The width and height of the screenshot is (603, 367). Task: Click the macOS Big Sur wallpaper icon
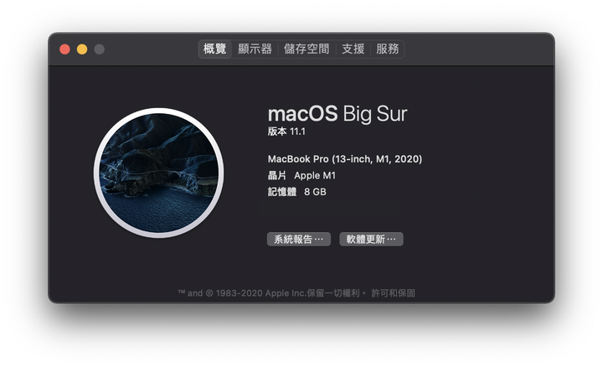[x=159, y=173]
